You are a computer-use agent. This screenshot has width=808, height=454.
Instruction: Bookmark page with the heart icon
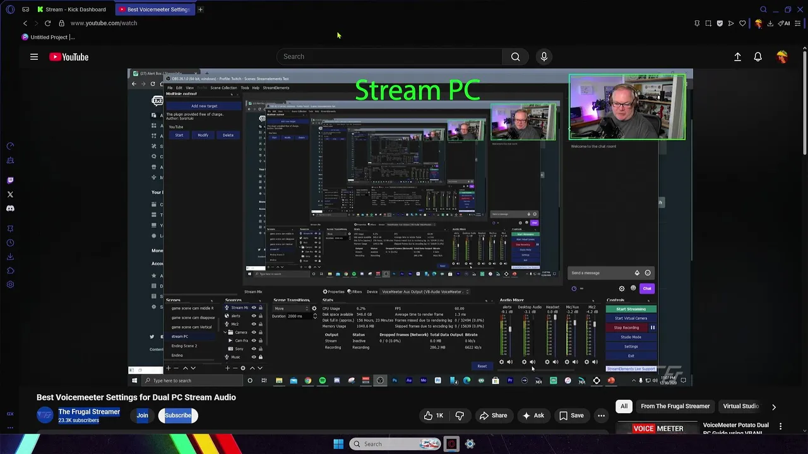[x=742, y=23]
